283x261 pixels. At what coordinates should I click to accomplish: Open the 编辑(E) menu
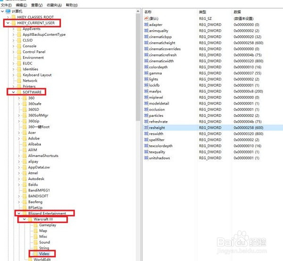[21, 5]
